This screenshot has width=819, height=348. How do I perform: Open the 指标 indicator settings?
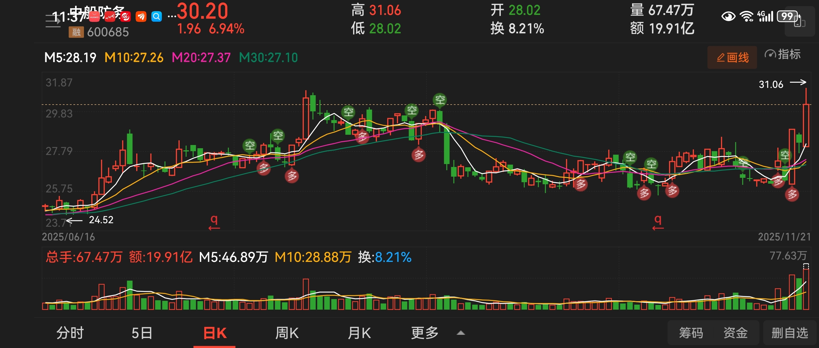coord(782,54)
